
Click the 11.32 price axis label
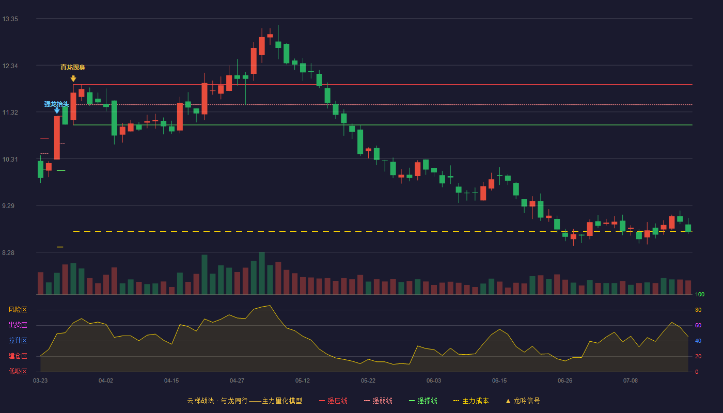point(10,113)
